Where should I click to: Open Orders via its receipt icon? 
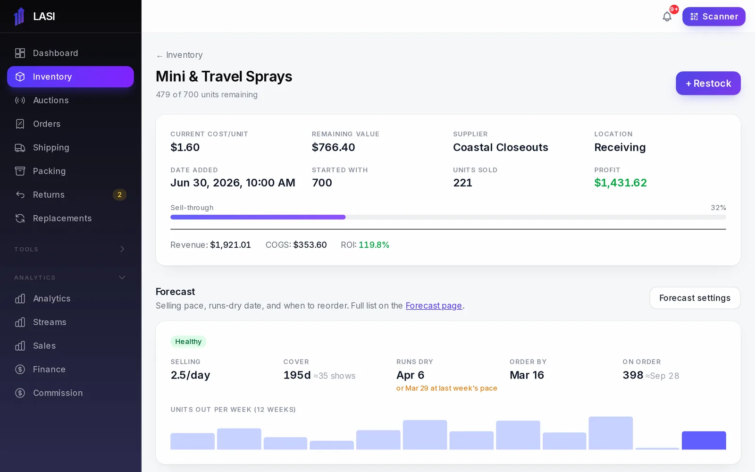point(20,124)
